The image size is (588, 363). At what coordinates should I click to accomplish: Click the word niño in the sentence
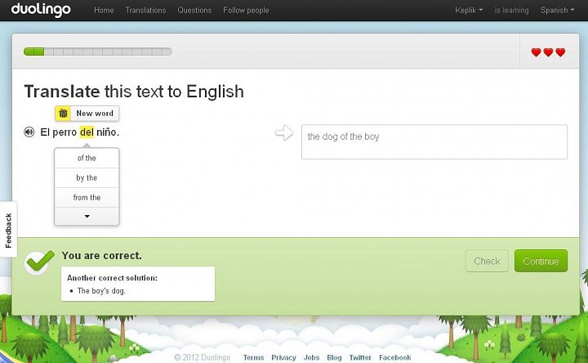(x=108, y=132)
